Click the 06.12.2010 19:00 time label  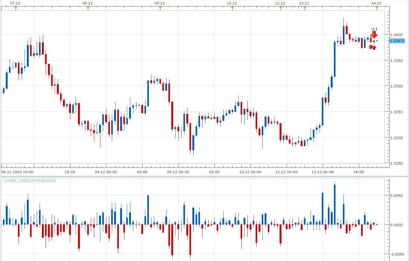tap(17, 172)
